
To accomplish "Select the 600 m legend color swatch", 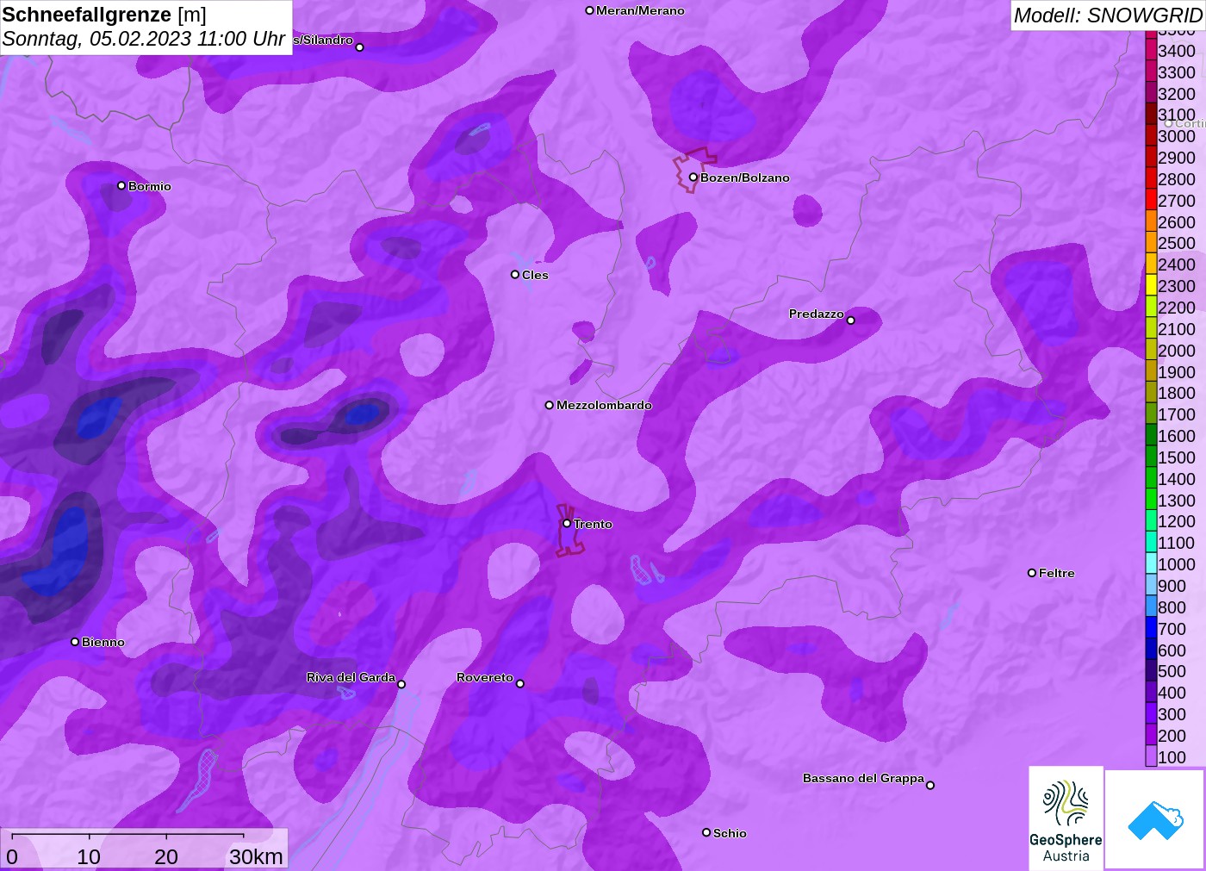I will pos(1151,650).
